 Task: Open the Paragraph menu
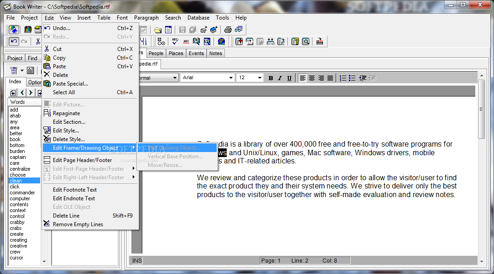tap(146, 18)
